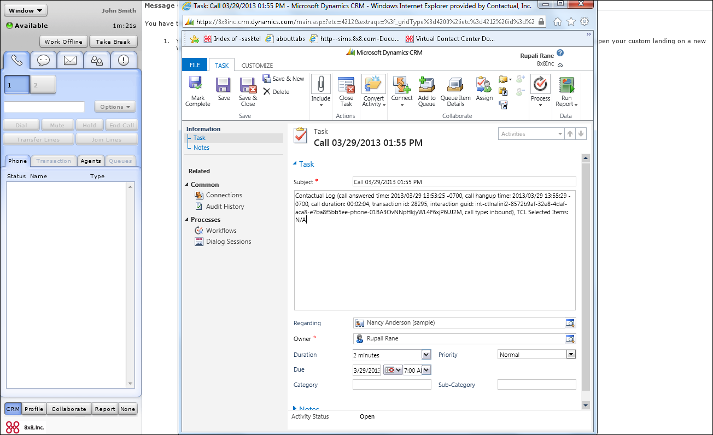Click the Take Break button
The width and height of the screenshot is (713, 435).
pos(114,42)
